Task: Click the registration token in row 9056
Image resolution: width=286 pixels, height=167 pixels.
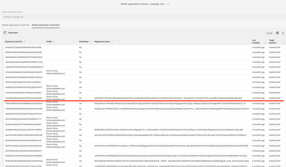Action: pos(171,156)
